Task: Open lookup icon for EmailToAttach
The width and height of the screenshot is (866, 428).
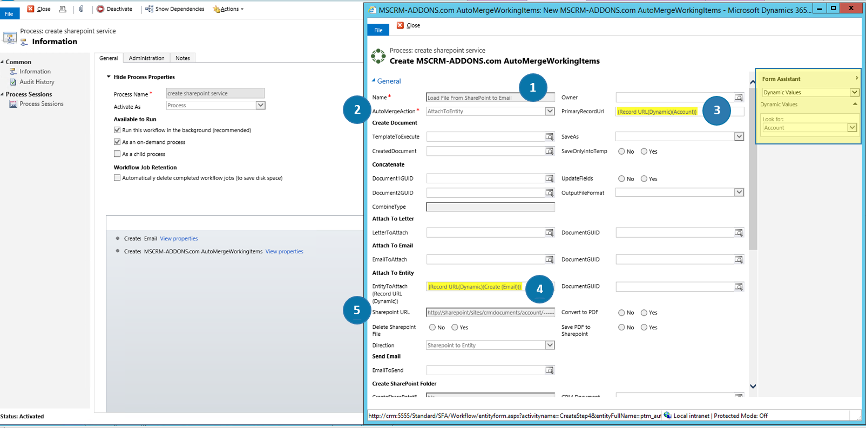Action: 549,260
